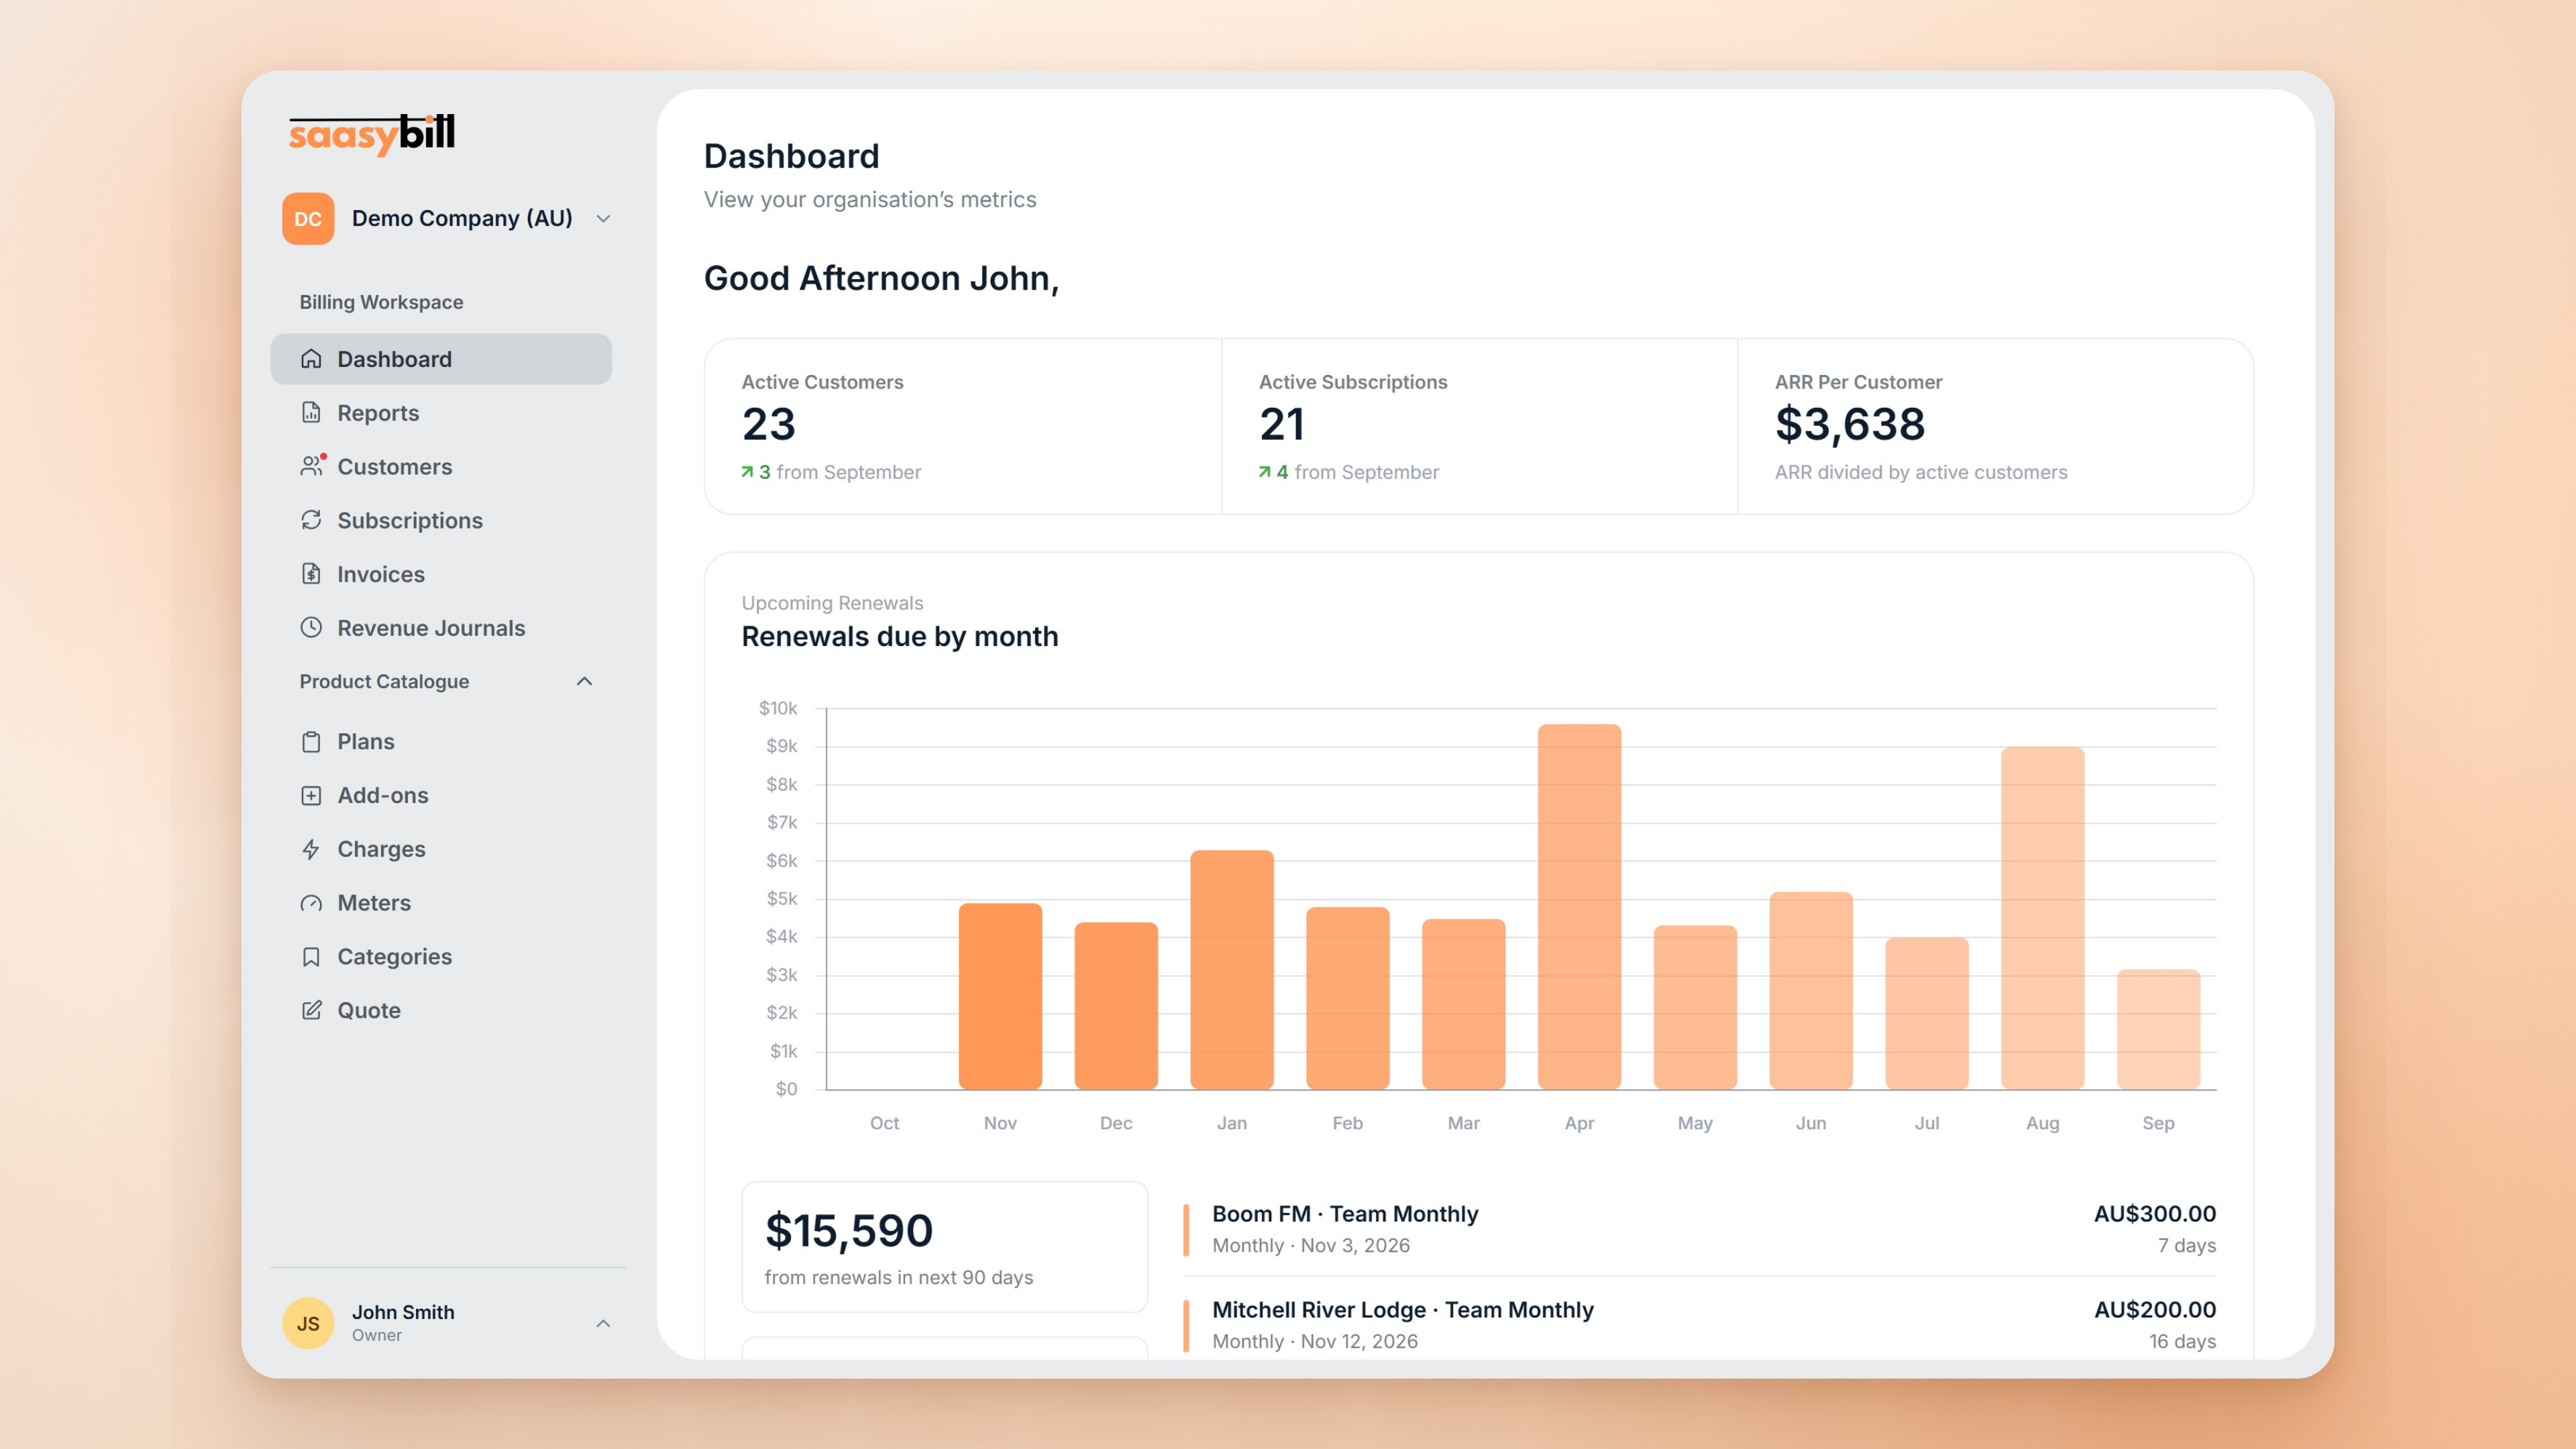Select Revenue Journals in navigation
Image resolution: width=2576 pixels, height=1449 pixels.
pyautogui.click(x=441, y=628)
